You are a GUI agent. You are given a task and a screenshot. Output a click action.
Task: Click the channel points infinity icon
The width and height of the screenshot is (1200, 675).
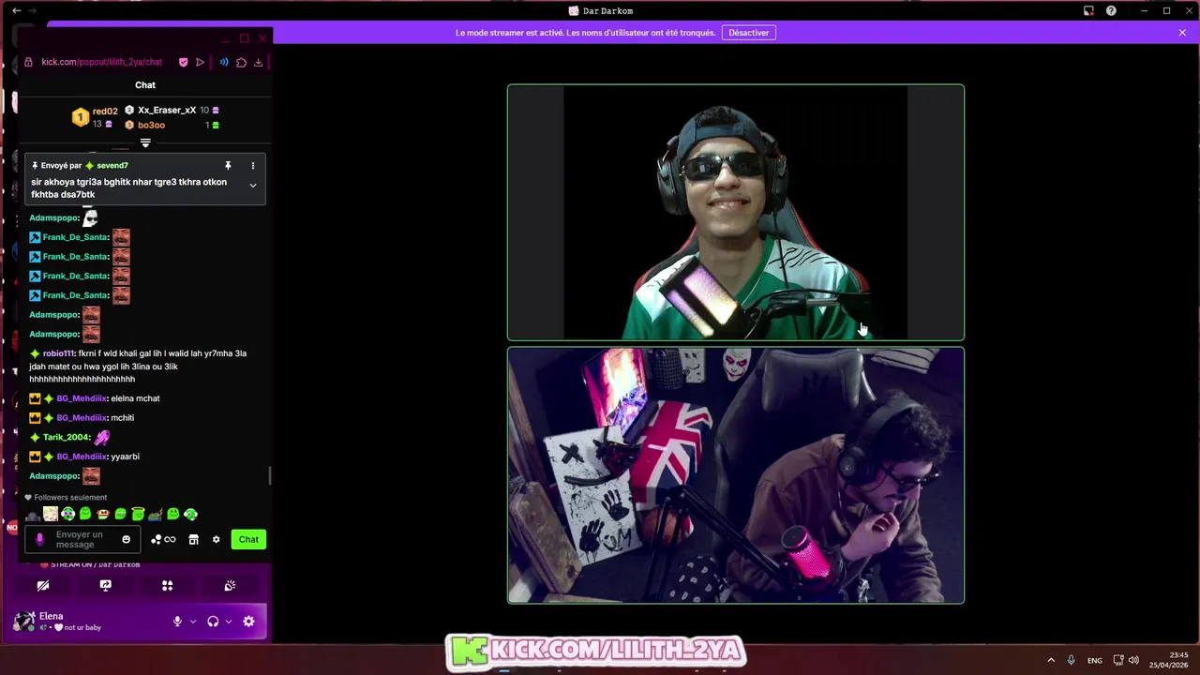click(163, 539)
